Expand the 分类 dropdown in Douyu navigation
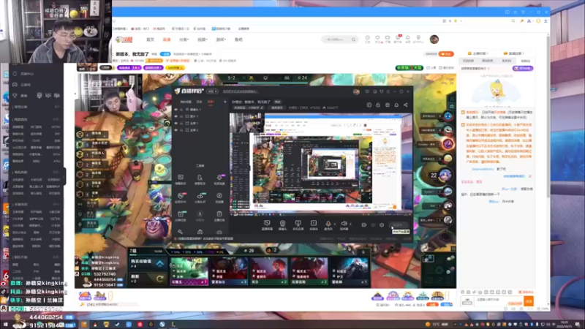 click(184, 39)
